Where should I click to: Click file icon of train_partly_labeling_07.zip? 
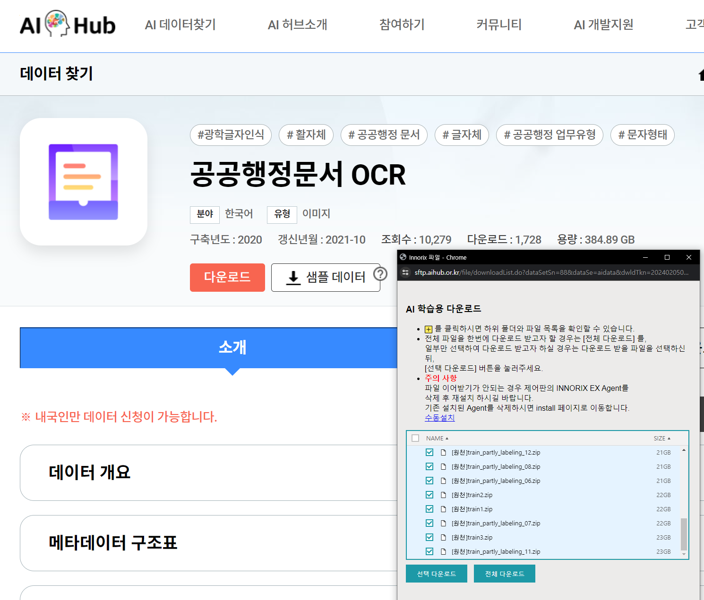tap(443, 523)
